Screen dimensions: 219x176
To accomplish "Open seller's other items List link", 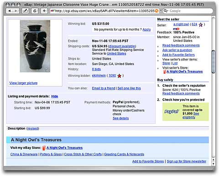I will click(x=175, y=63).
